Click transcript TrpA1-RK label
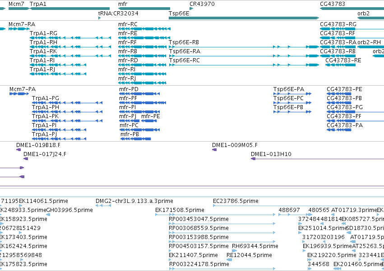The height and width of the screenshot is (271, 384). (43, 51)
